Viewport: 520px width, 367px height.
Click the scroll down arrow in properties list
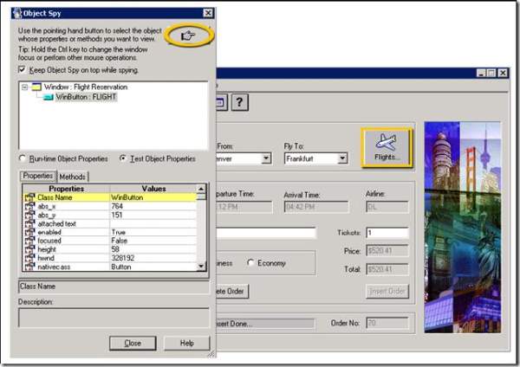(201, 266)
